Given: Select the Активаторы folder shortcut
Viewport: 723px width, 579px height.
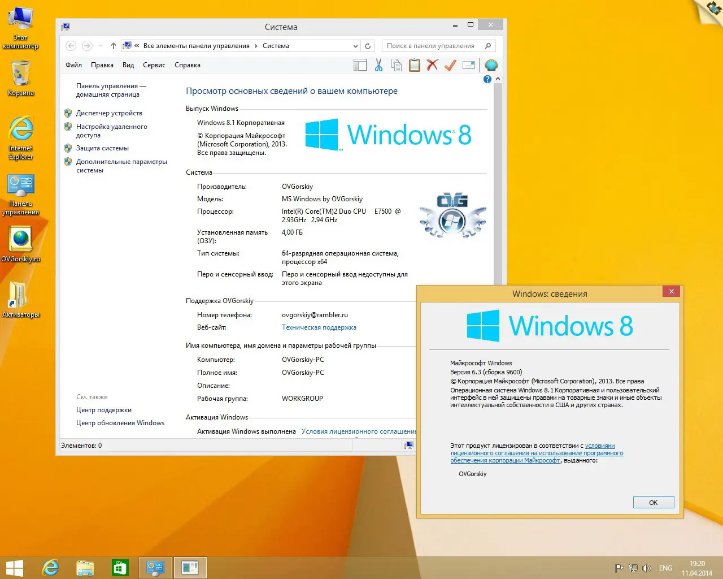Looking at the screenshot, I should pos(21,300).
